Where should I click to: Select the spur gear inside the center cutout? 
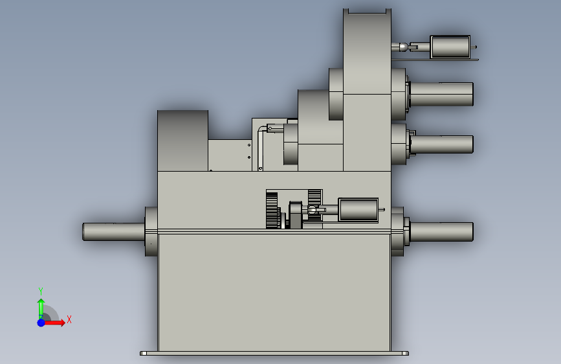tap(272, 210)
